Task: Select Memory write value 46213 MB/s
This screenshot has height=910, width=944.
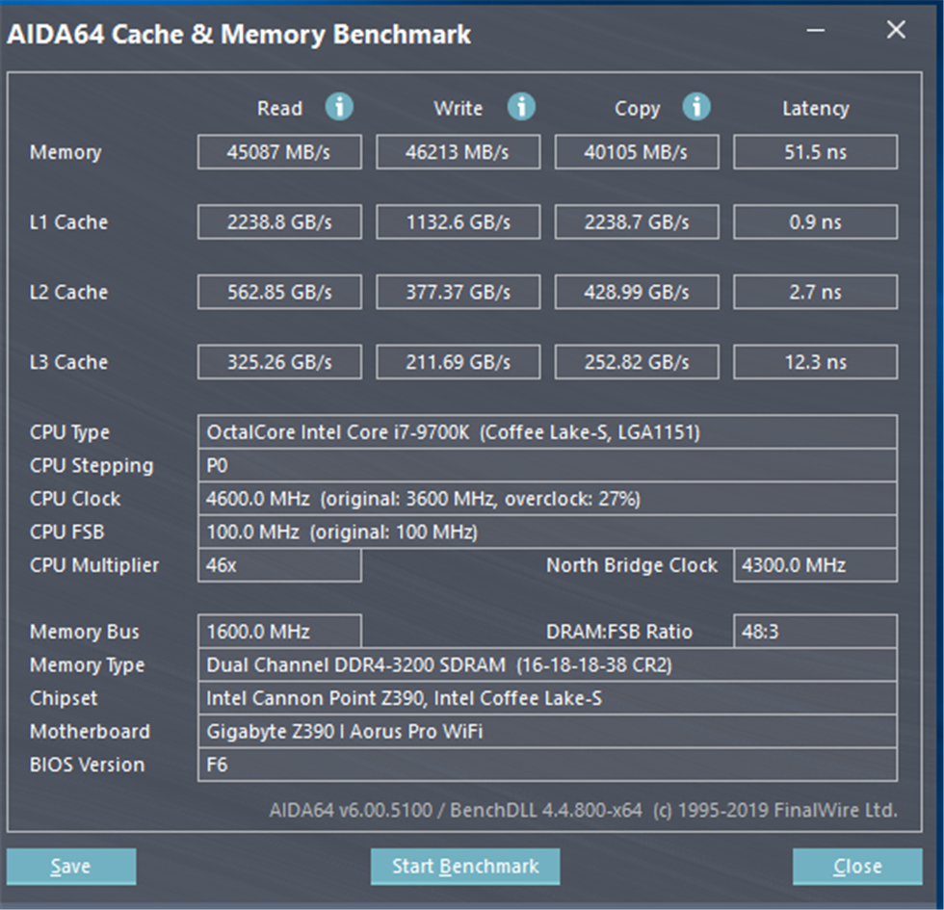Action: point(458,152)
